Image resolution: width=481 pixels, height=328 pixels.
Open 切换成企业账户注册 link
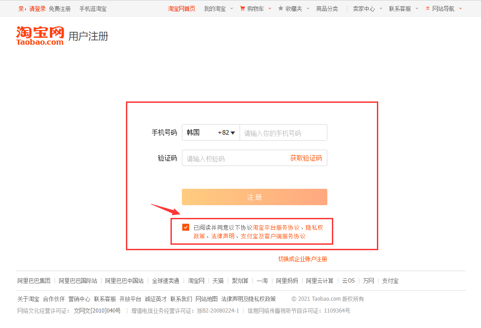(x=302, y=259)
